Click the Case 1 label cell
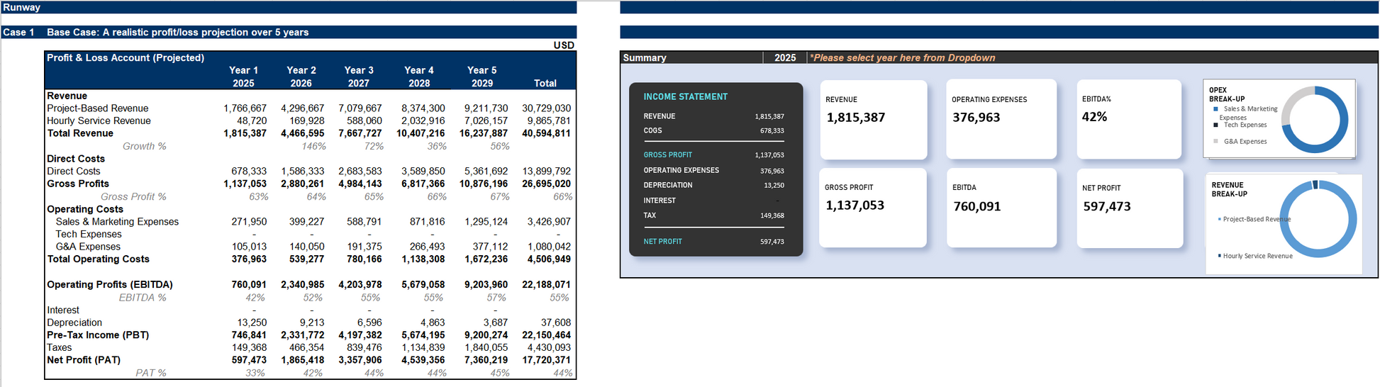This screenshot has width=1380, height=387. [19, 33]
